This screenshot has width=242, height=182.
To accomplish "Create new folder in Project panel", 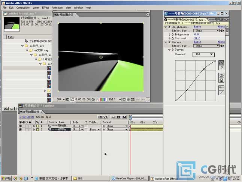I will (x=12, y=109).
